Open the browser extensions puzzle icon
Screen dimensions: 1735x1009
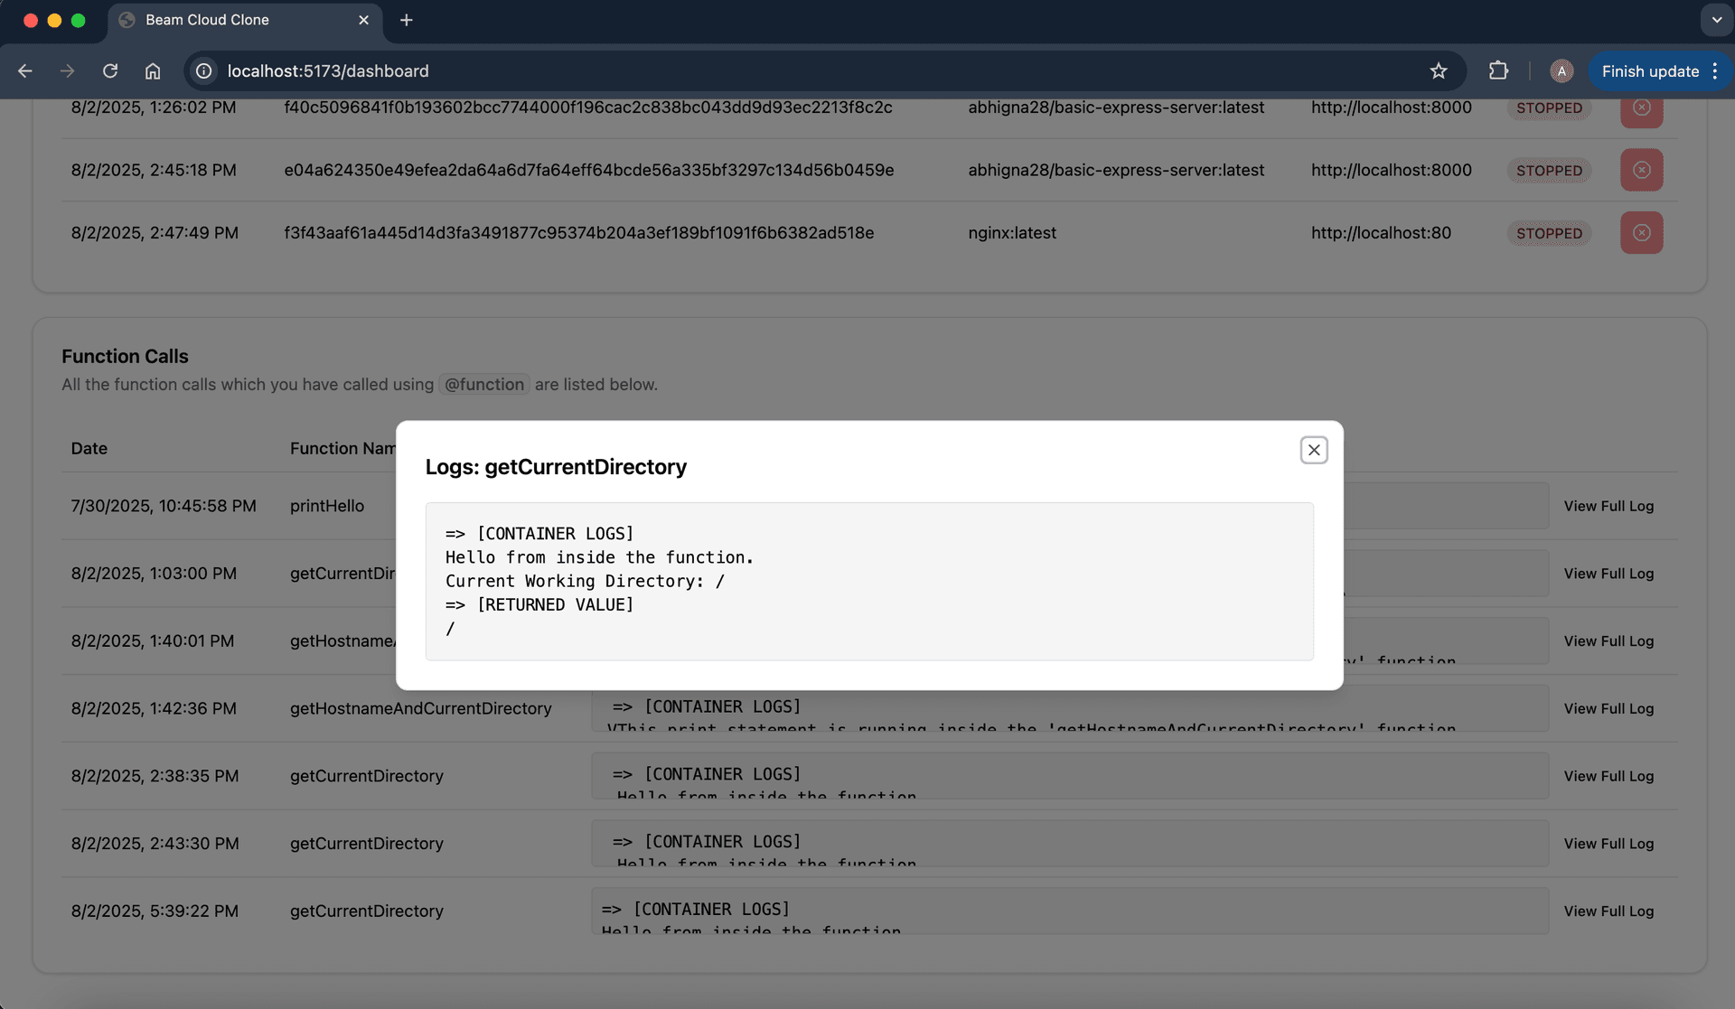[x=1498, y=70]
